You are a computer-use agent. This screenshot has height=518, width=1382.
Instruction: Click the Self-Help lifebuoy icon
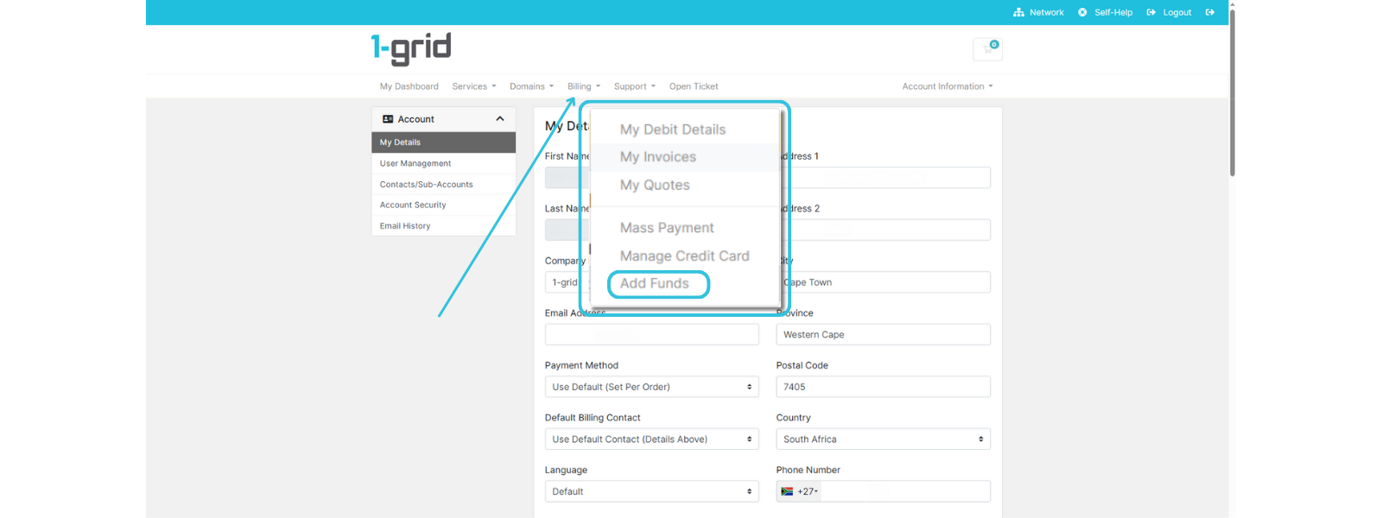coord(1082,13)
